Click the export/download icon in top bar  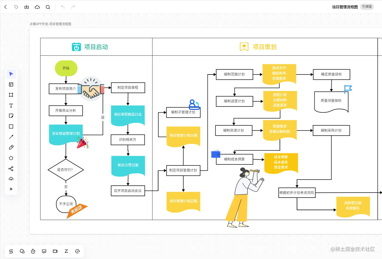point(27,7)
